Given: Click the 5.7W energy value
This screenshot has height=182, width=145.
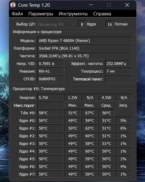Looking at the screenshot, I should [x=51, y=97].
